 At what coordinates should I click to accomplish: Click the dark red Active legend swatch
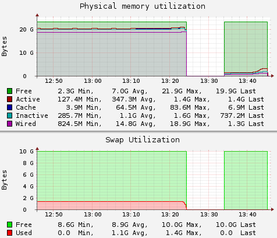[x=9, y=99]
